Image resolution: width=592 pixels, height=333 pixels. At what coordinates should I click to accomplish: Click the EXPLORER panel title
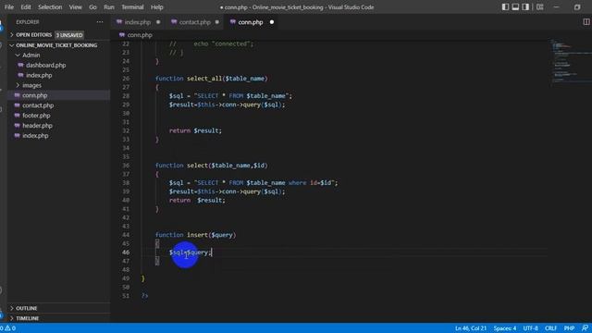(x=28, y=22)
